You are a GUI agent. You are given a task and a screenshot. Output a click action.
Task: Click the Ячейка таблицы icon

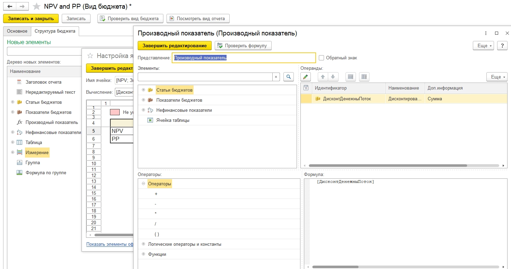[150, 120]
